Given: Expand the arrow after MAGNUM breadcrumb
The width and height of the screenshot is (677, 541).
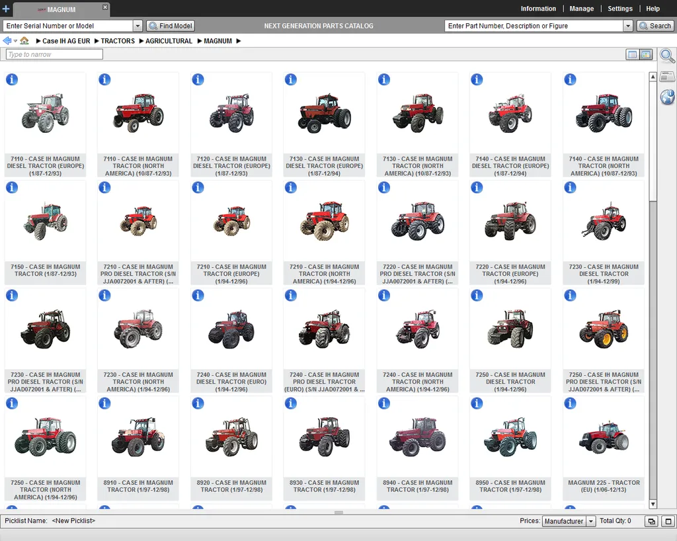Looking at the screenshot, I should [x=238, y=41].
